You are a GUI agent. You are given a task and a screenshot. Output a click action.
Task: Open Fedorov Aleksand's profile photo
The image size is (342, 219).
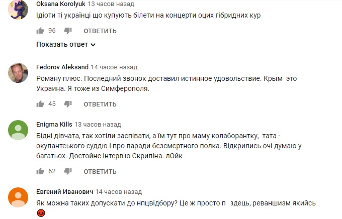18,73
